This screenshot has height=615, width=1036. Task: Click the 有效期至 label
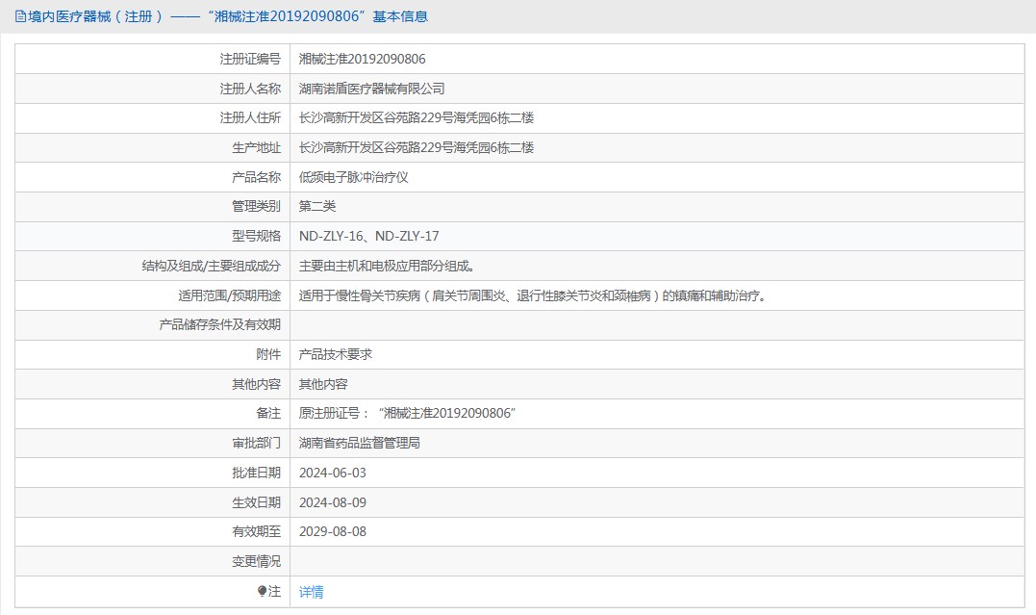click(x=257, y=531)
